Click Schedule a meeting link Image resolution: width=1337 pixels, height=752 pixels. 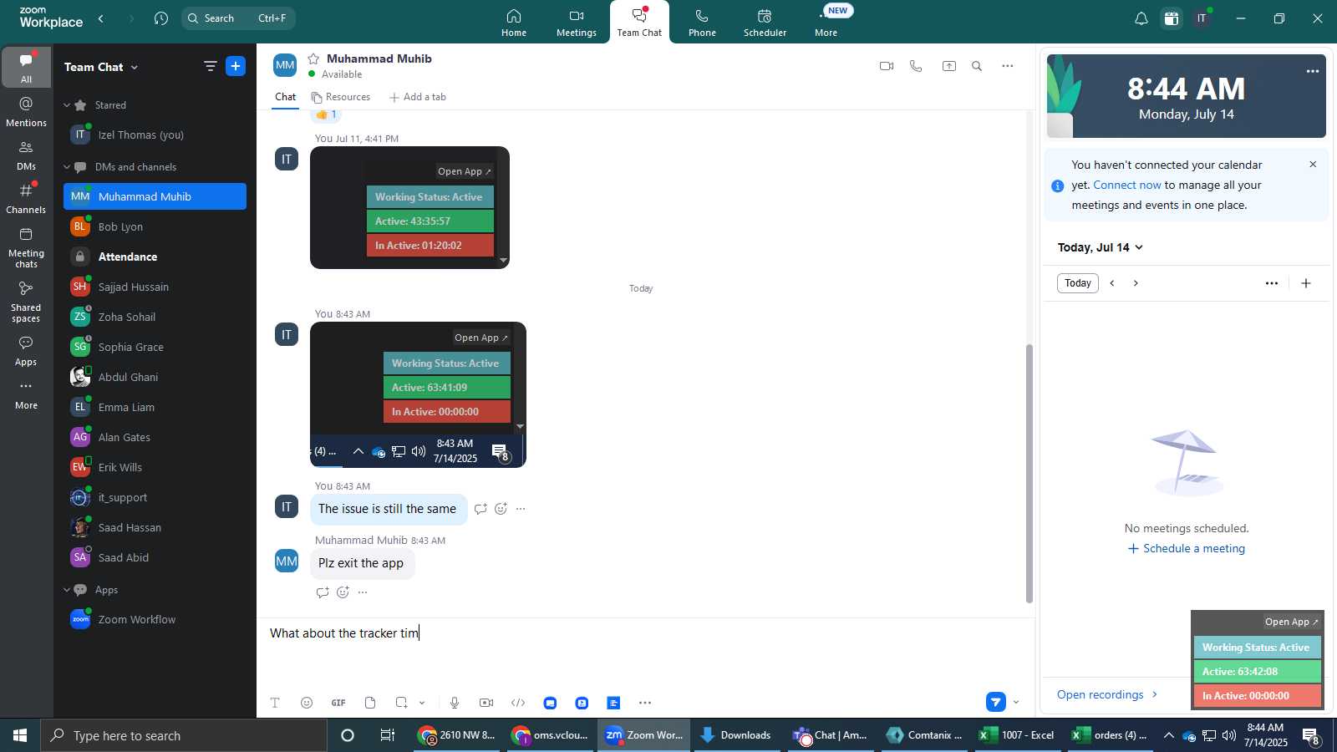(1187, 548)
